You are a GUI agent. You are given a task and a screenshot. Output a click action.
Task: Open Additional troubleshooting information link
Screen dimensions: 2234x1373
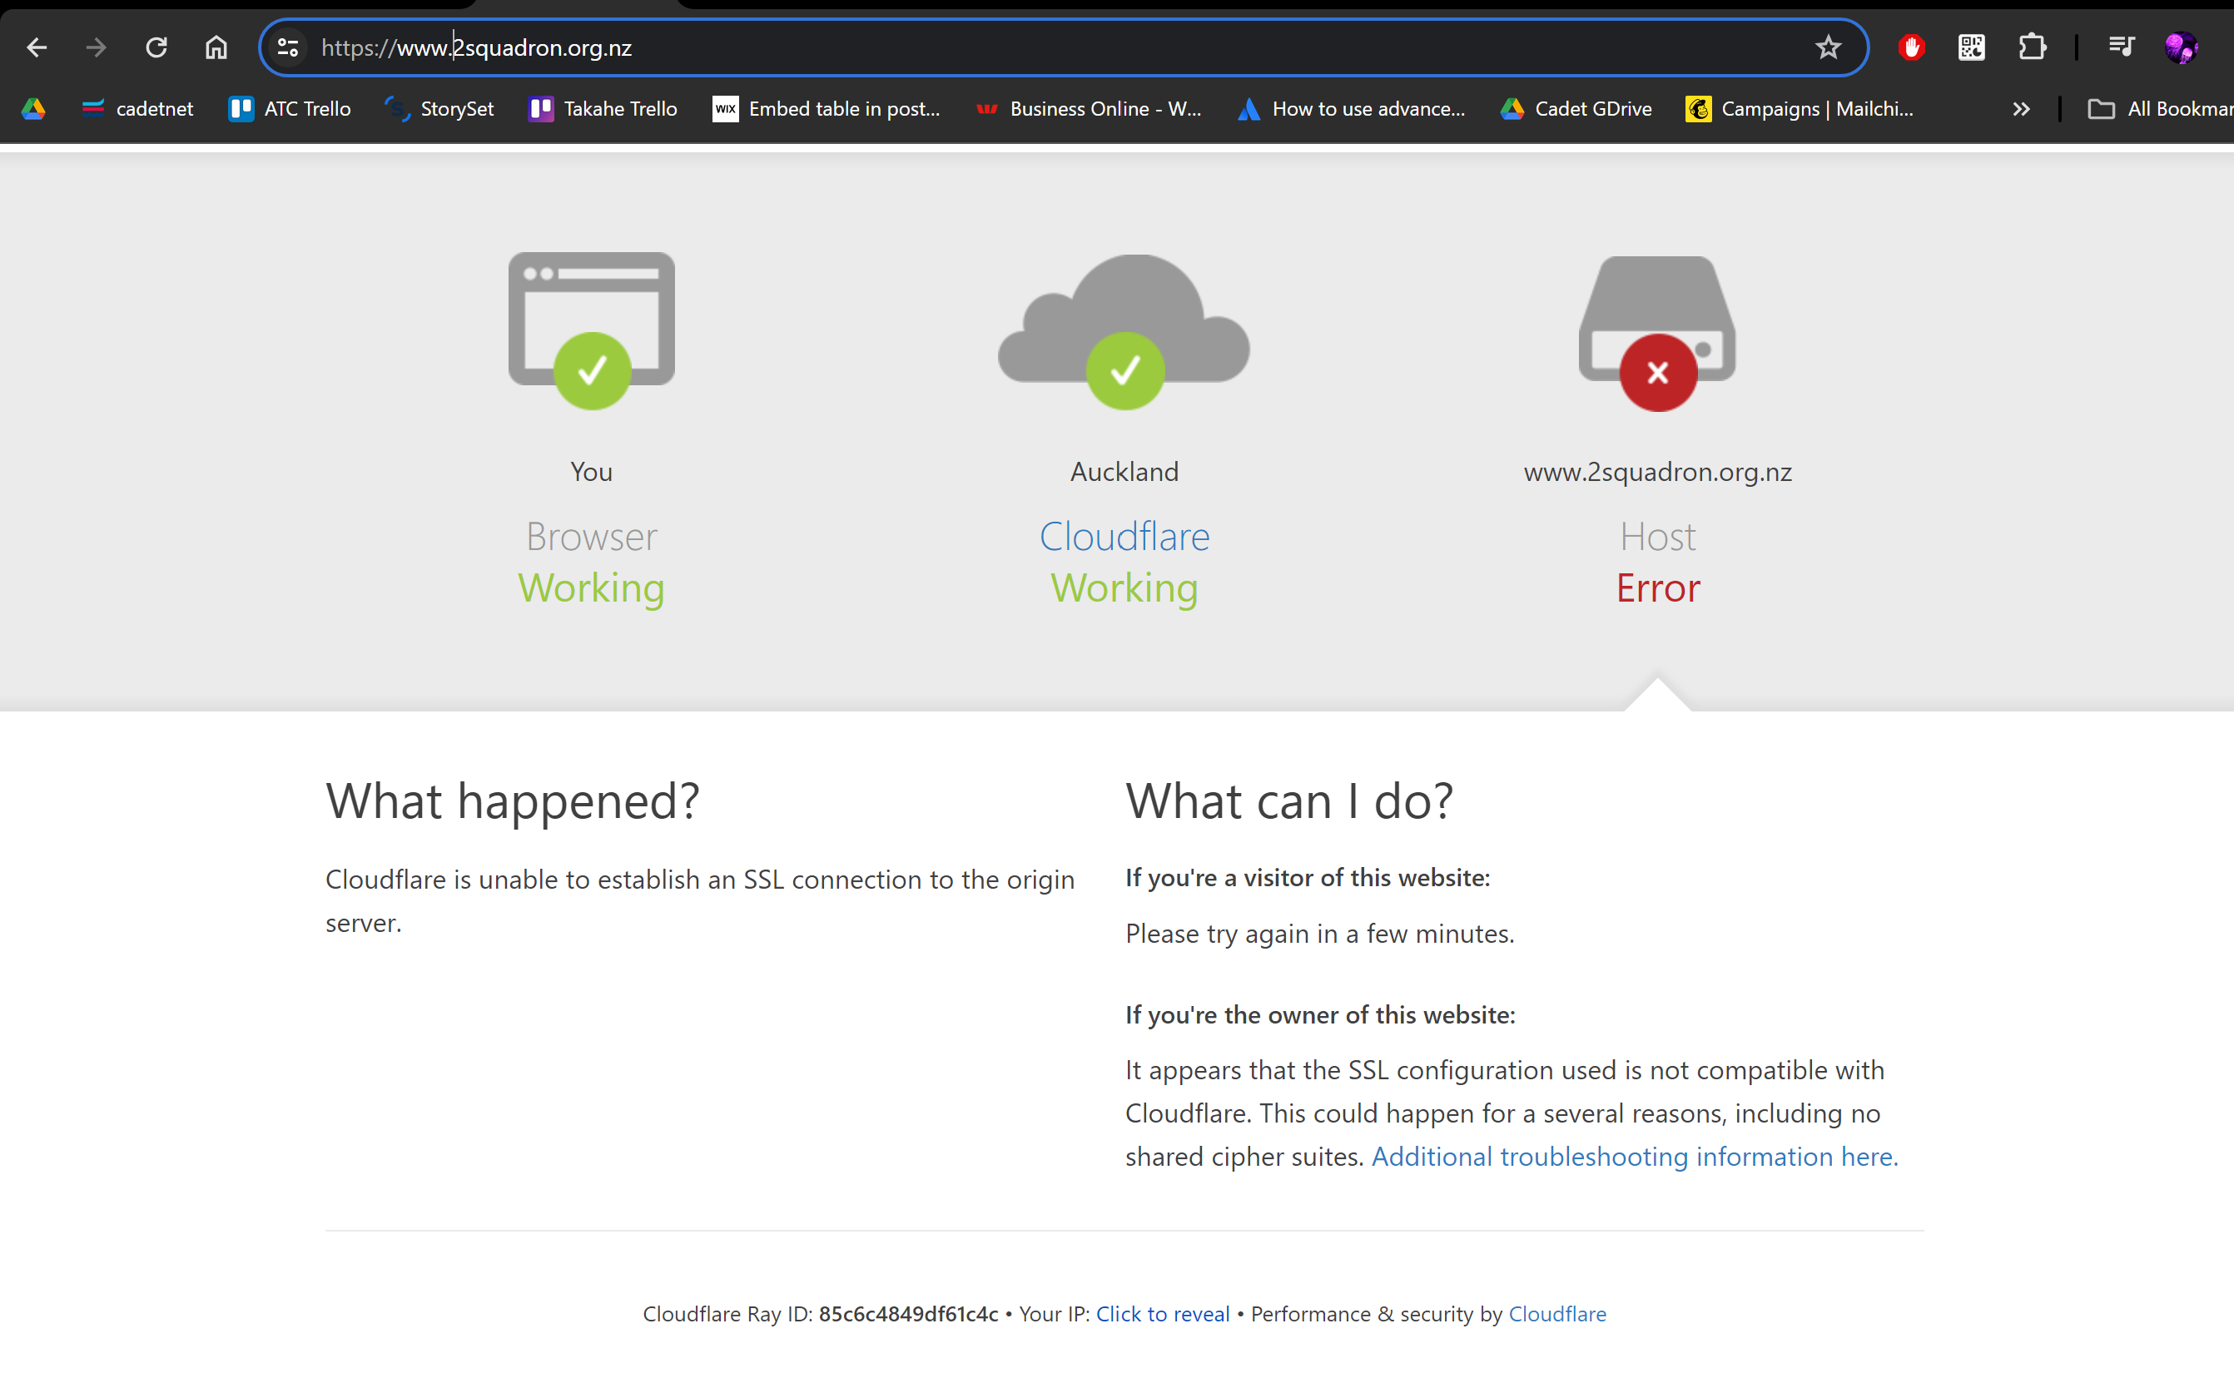[1635, 1156]
